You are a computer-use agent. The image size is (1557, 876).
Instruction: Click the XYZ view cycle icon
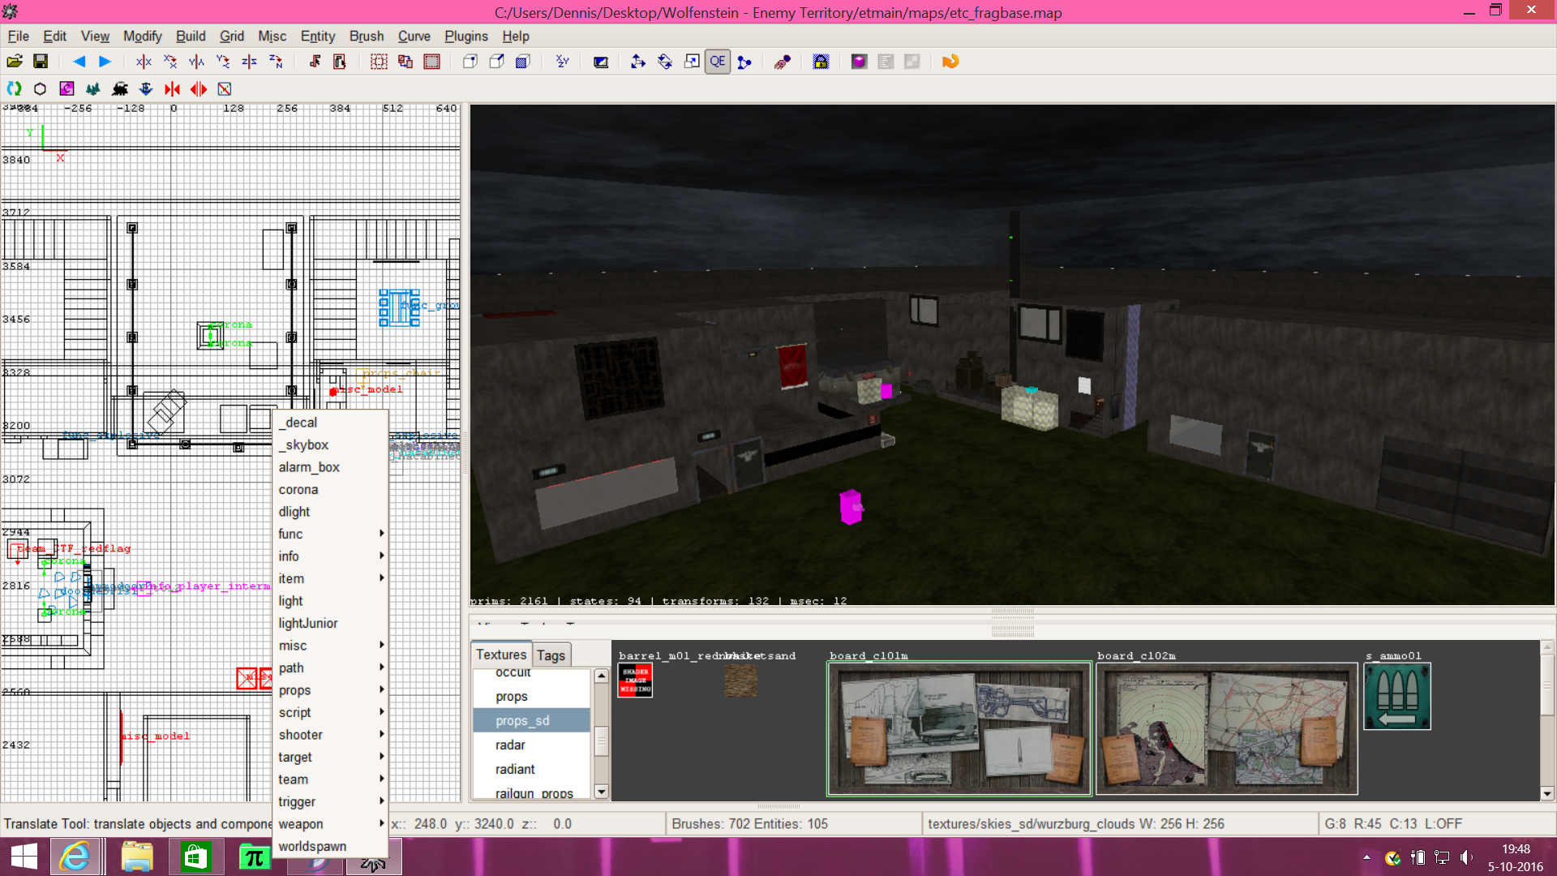[x=562, y=62]
